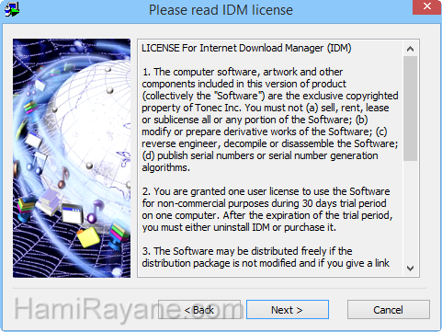442x332 pixels.
Task: Click the title text 'Please read IDM license'
Action: pyautogui.click(x=221, y=10)
